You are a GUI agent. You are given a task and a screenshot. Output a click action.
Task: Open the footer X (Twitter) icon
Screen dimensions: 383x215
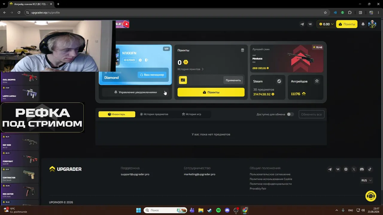tap(354, 169)
